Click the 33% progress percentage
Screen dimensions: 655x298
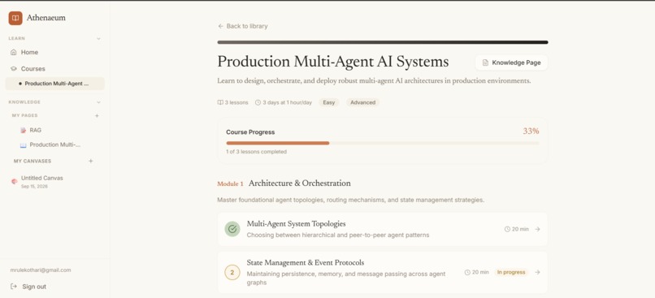coord(531,132)
